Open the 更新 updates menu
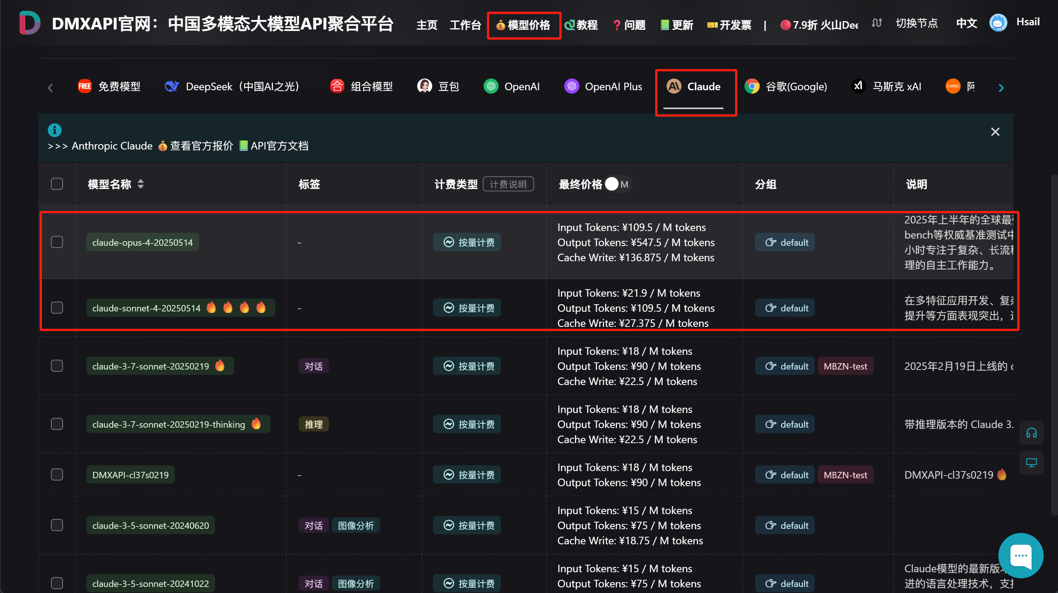The height and width of the screenshot is (593, 1058). point(677,25)
